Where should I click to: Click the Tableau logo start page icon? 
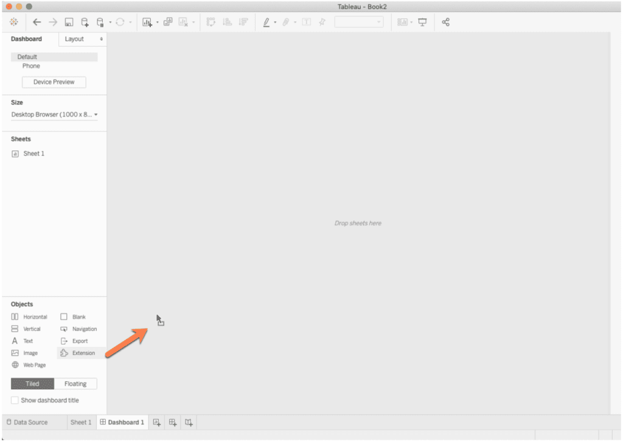coord(14,22)
